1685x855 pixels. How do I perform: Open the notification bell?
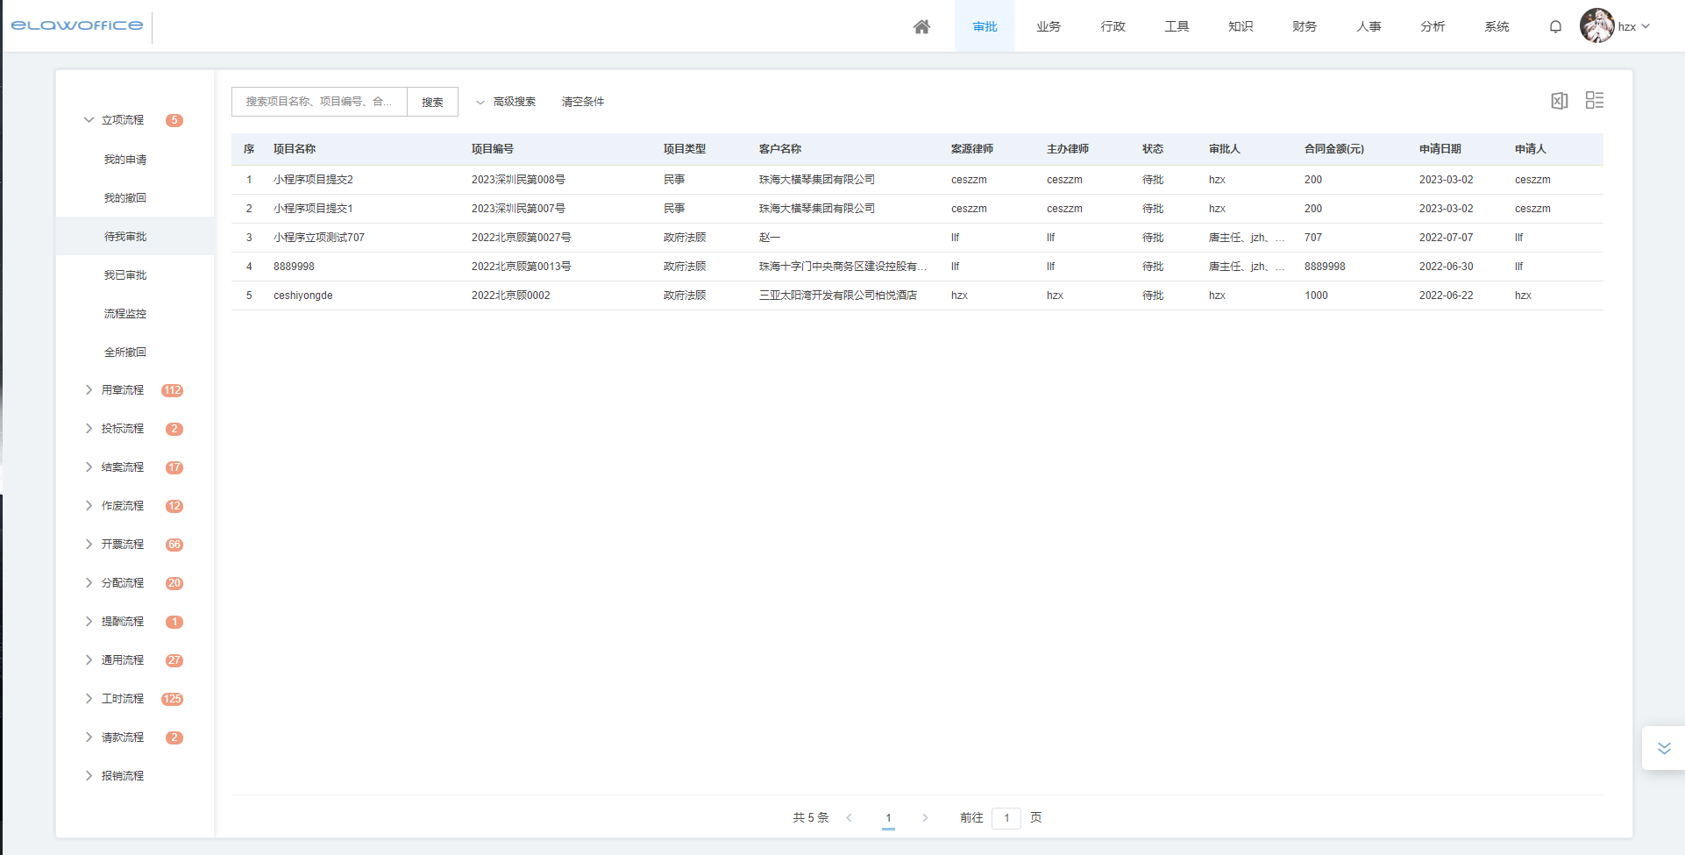click(x=1555, y=26)
